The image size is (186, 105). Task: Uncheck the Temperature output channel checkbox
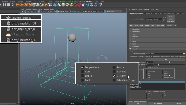(x=146, y=71)
